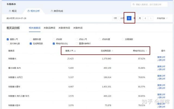Choose the 7天 date range button
The width and height of the screenshot is (174, 109).
coord(115,18)
